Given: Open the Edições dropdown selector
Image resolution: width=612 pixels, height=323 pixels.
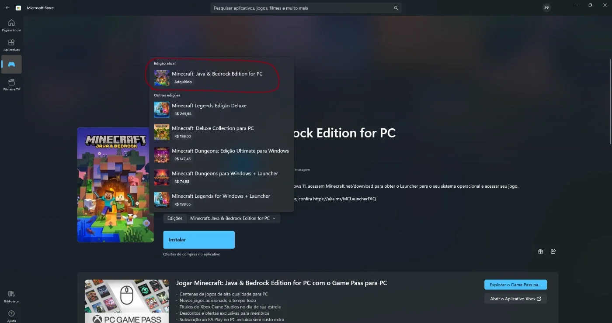Looking at the screenshot, I should pyautogui.click(x=222, y=218).
